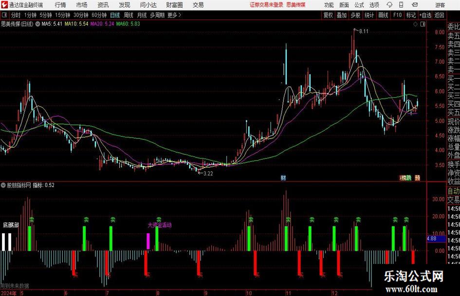Open F10 company info
The width and height of the screenshot is (460, 296).
click(x=398, y=15)
